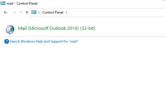Click the Back arrow in navigation bar

pyautogui.click(x=6, y=12)
